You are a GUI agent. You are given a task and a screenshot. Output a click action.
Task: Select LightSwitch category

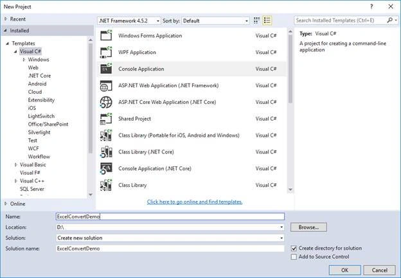click(x=41, y=116)
